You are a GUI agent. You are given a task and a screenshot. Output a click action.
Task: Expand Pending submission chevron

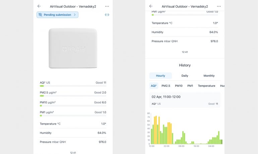pyautogui.click(x=75, y=15)
